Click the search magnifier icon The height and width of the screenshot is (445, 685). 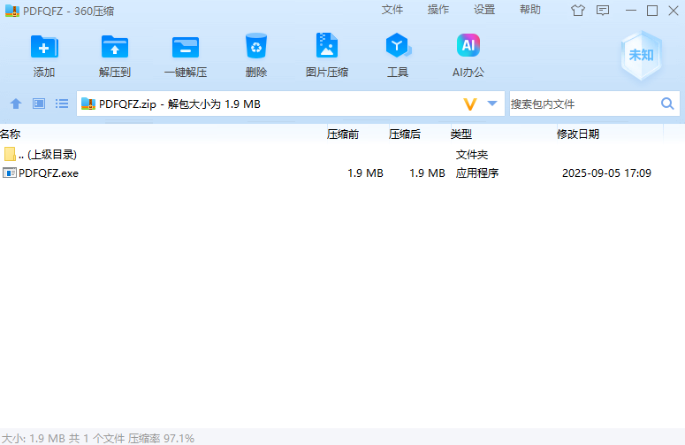tap(667, 104)
